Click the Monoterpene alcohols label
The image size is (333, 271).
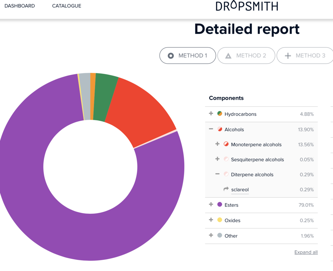click(x=256, y=145)
